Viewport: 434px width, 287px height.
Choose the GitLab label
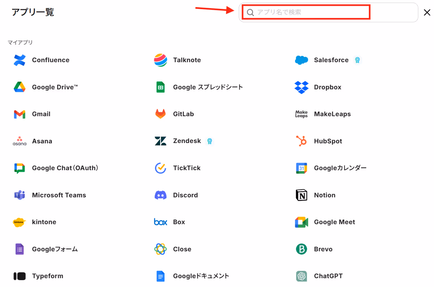183,114
